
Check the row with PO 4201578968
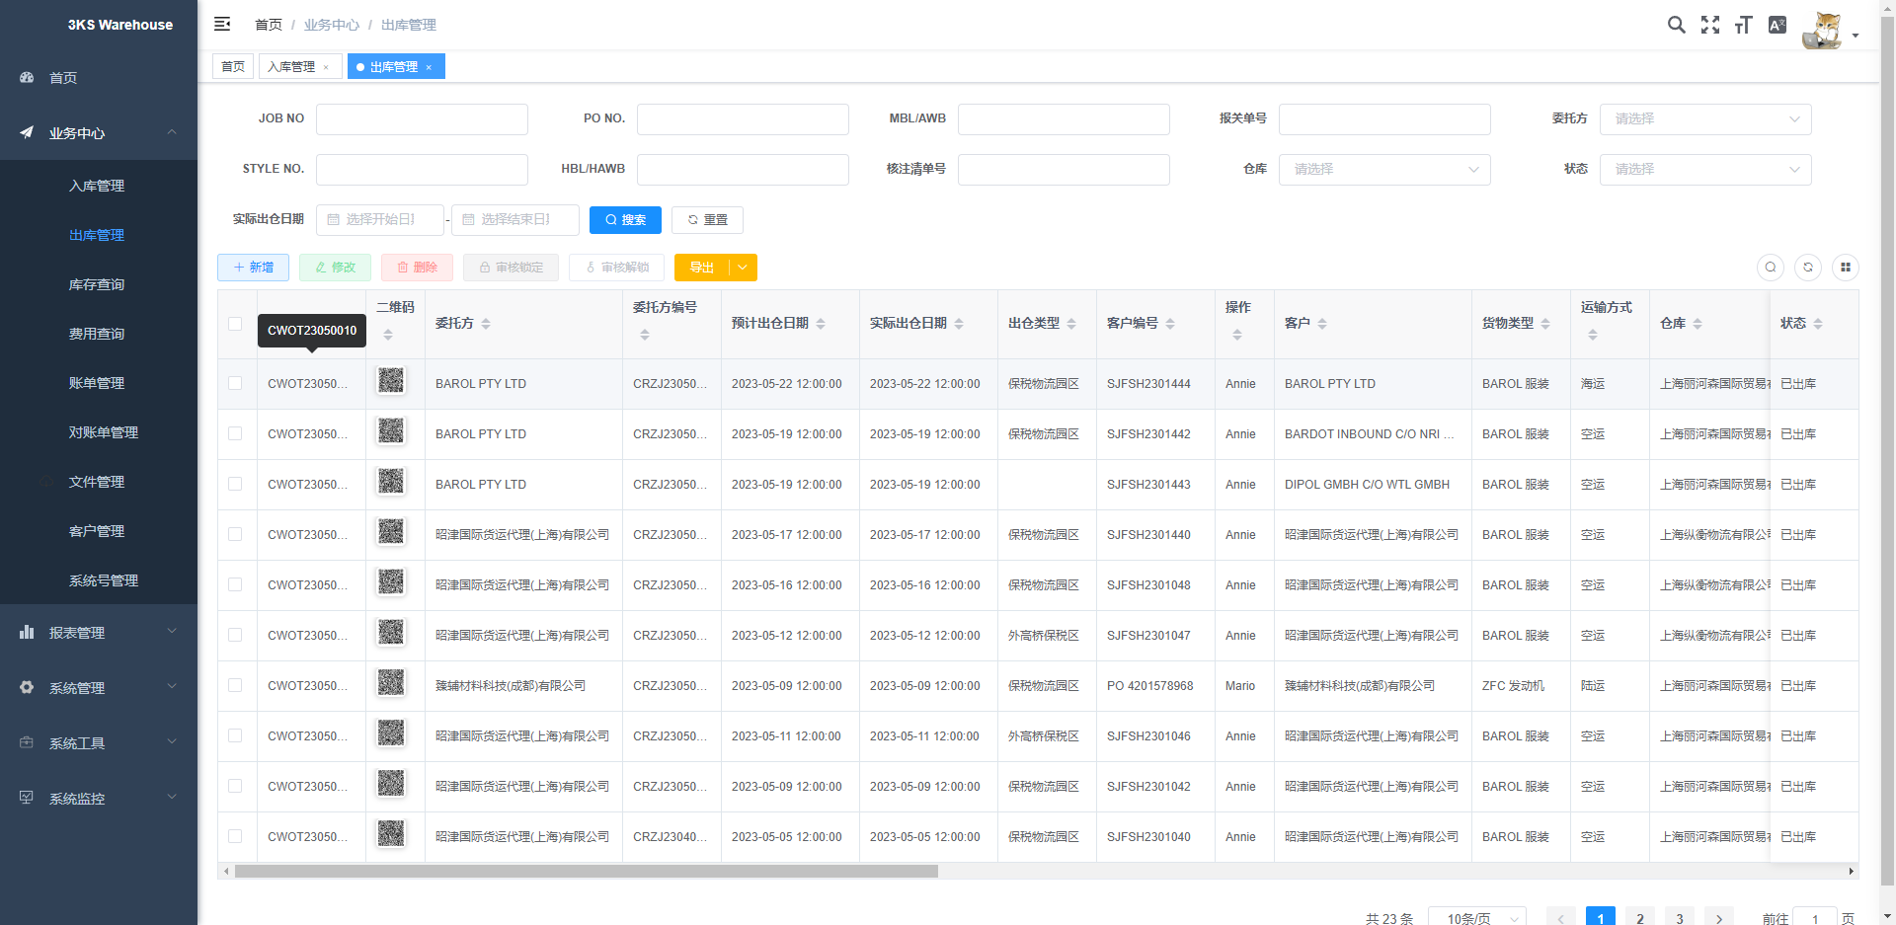pyautogui.click(x=235, y=685)
